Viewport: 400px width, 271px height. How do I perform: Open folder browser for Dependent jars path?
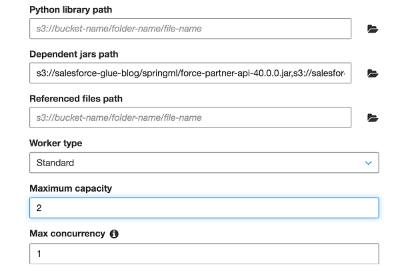[x=373, y=73]
